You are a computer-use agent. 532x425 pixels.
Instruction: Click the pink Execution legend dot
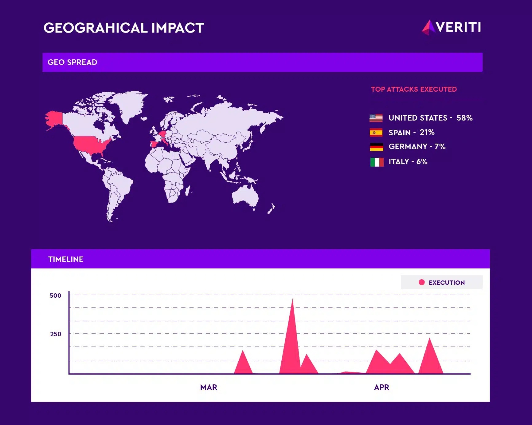[x=421, y=282]
